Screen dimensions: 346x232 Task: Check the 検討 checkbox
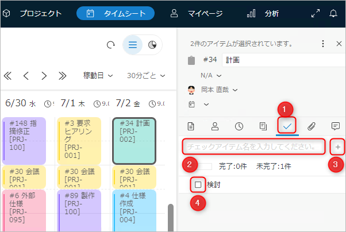[198, 185]
